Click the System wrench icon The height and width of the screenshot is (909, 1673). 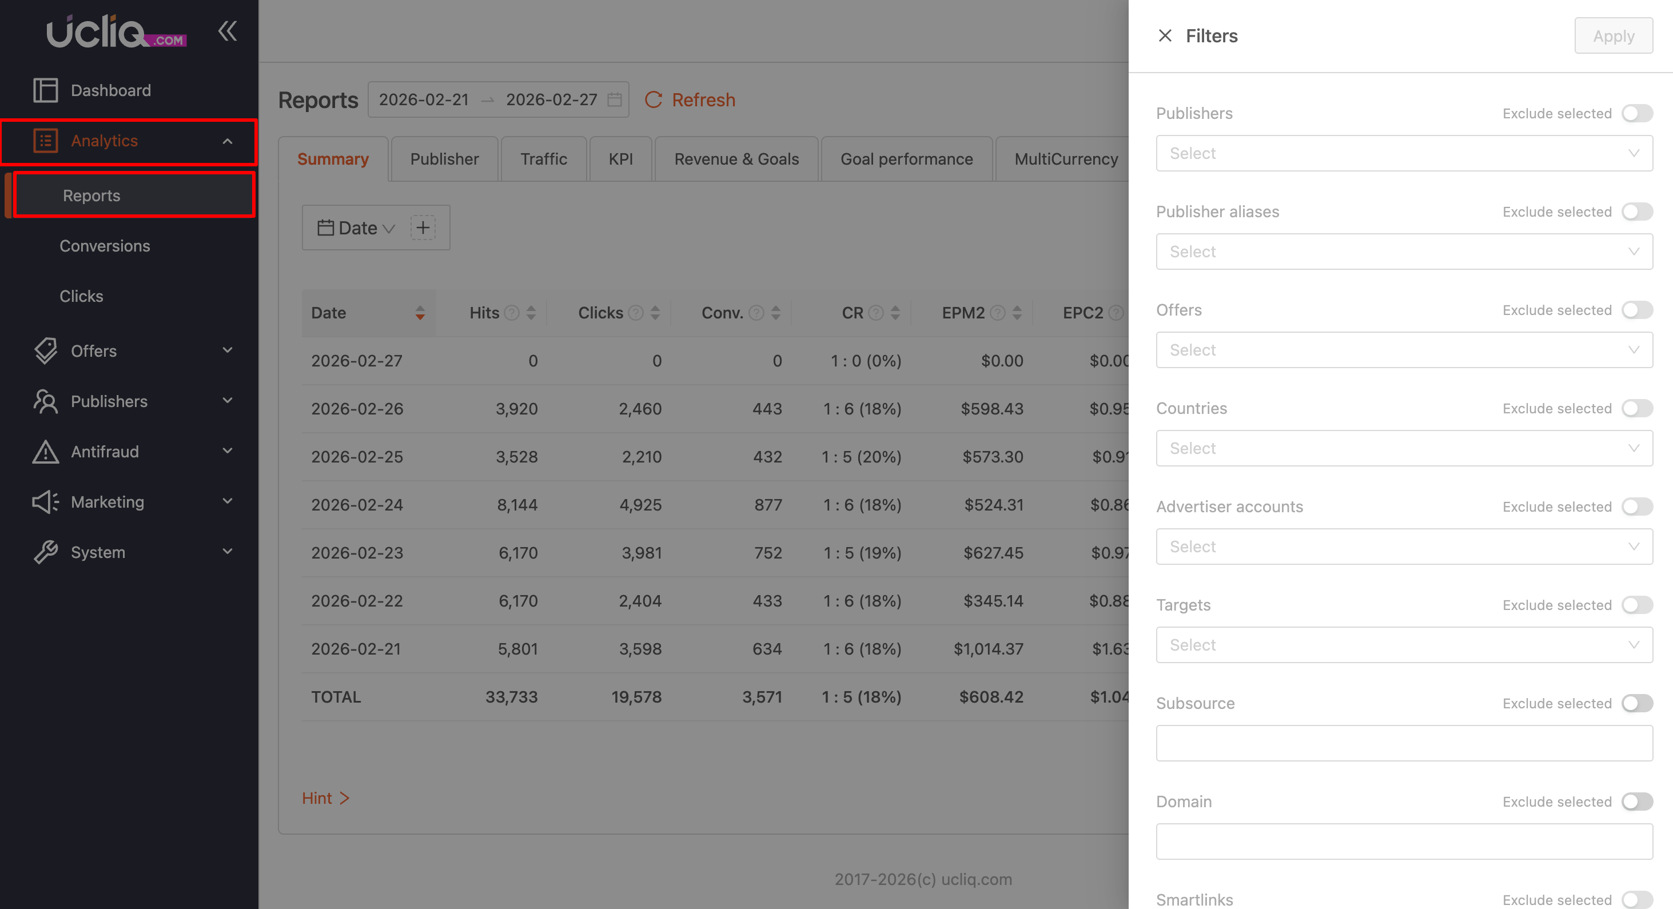click(x=46, y=552)
